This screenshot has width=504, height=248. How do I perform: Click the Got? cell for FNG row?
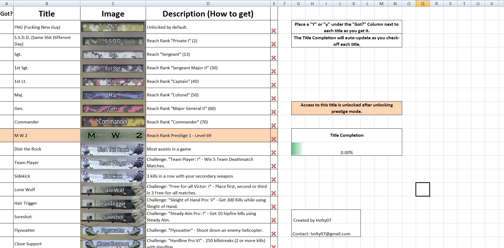pos(6,27)
